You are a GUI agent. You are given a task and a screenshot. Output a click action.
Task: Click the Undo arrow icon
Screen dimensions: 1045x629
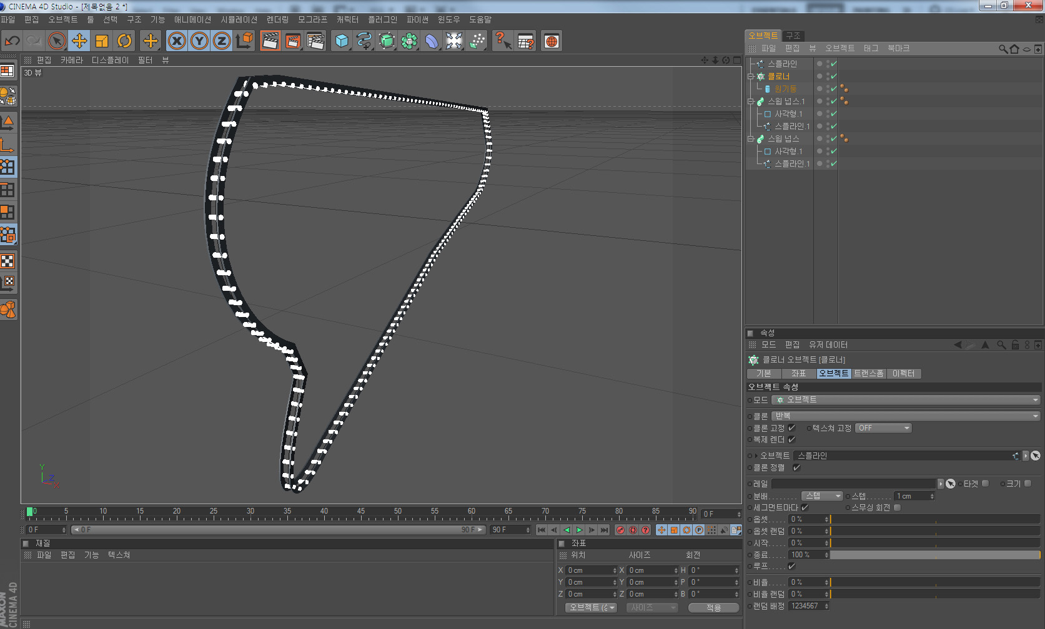coord(12,41)
